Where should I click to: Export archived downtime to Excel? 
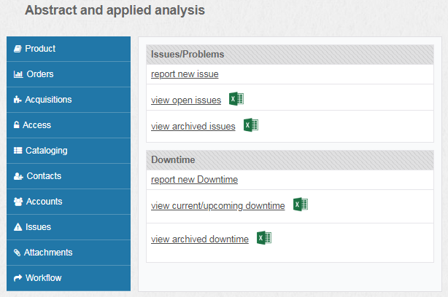point(264,238)
